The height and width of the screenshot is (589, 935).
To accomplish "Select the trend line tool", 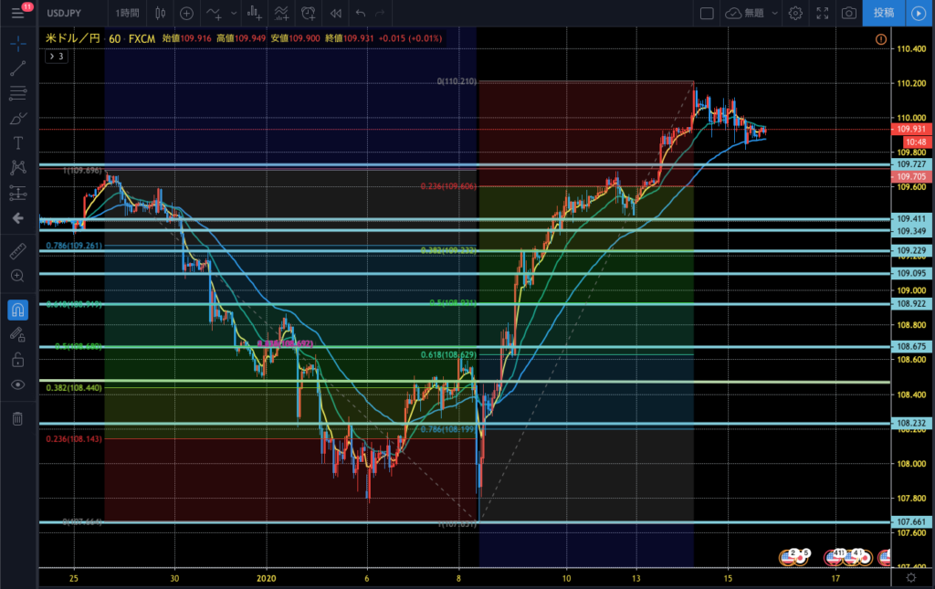I will point(18,68).
